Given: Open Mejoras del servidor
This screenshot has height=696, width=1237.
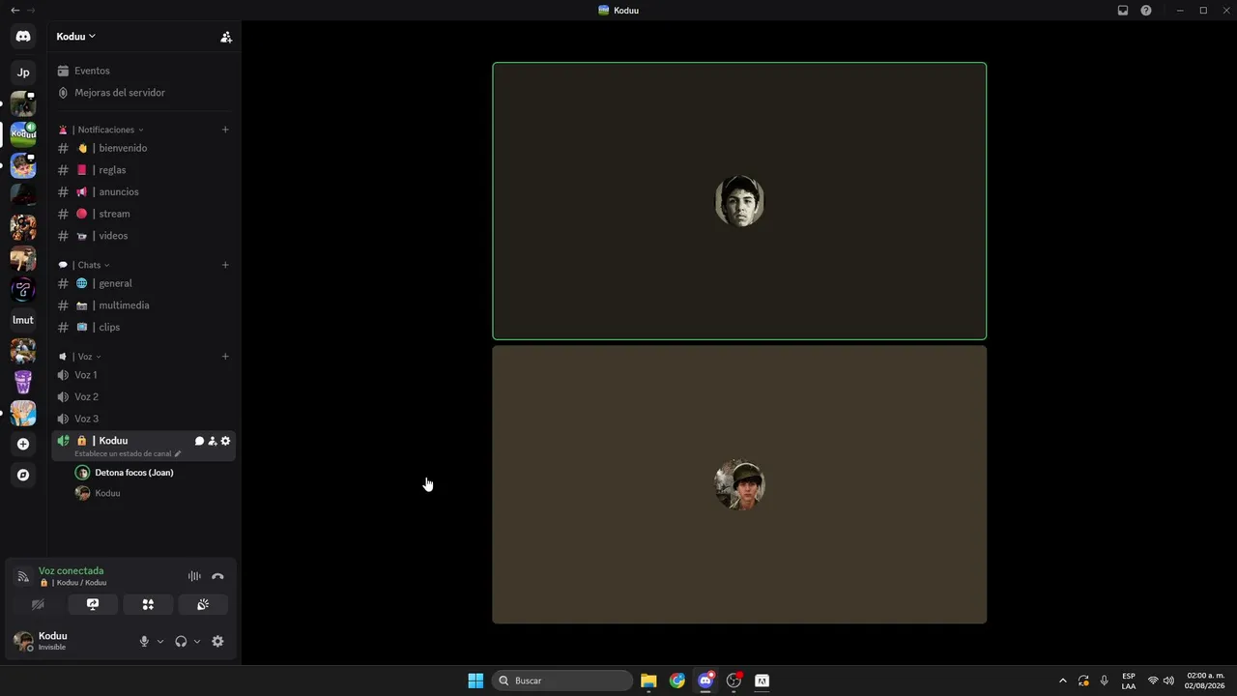Looking at the screenshot, I should (143, 93).
